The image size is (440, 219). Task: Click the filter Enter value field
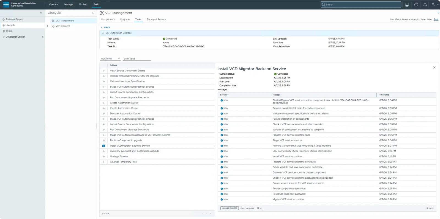137,59
